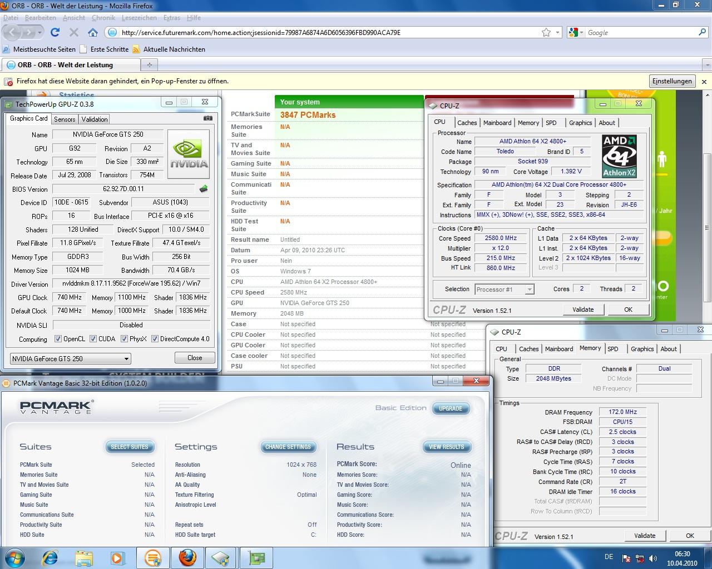Open Meistbesuchte Seiten bookmark folder
Image resolution: width=712 pixels, height=569 pixels.
coord(39,49)
